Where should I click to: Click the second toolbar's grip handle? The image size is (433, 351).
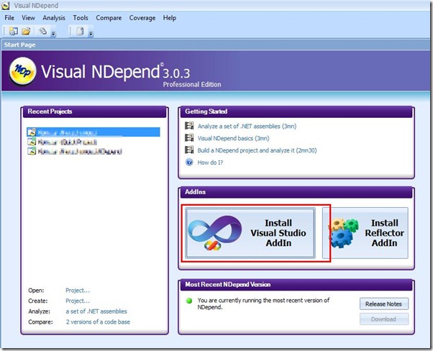point(70,31)
